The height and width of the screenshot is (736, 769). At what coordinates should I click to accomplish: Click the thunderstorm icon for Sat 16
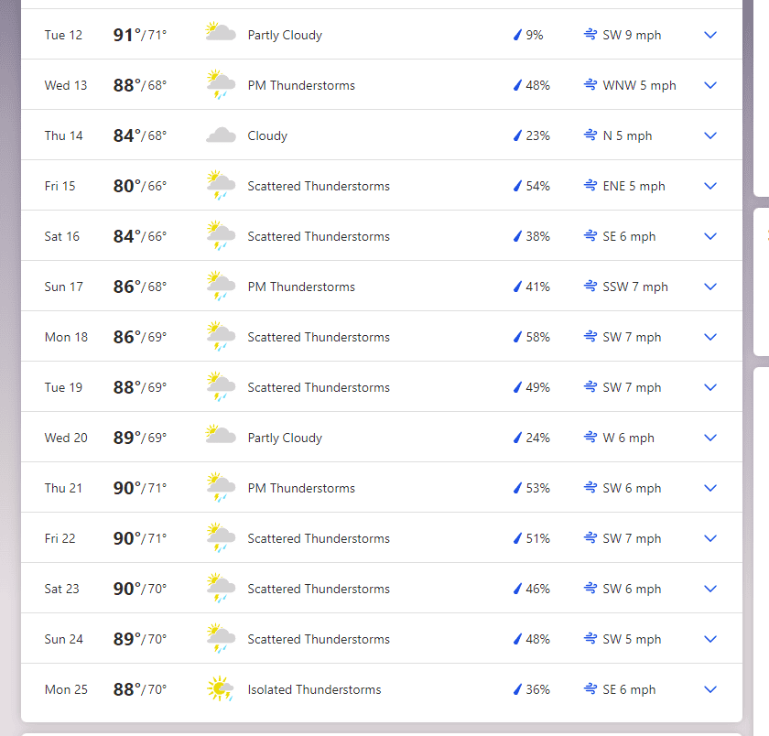coord(221,235)
